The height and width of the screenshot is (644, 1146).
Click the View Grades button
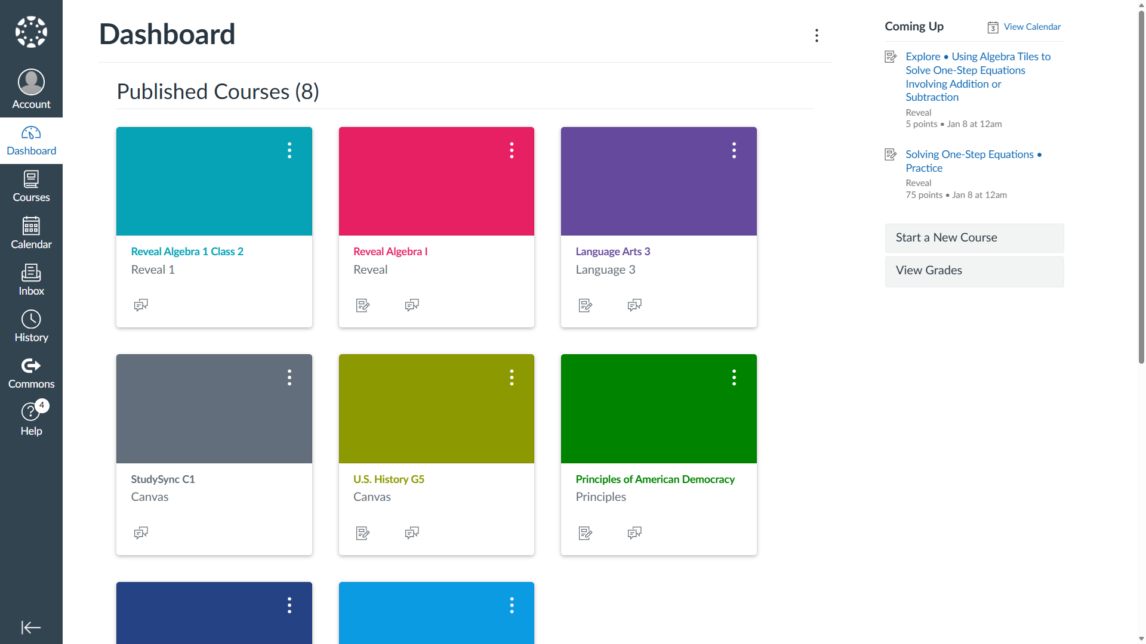[x=974, y=271]
